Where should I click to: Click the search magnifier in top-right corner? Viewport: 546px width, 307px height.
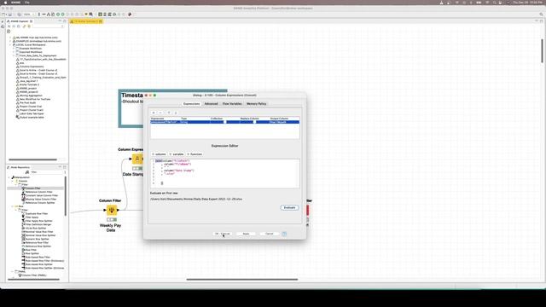(541, 14)
